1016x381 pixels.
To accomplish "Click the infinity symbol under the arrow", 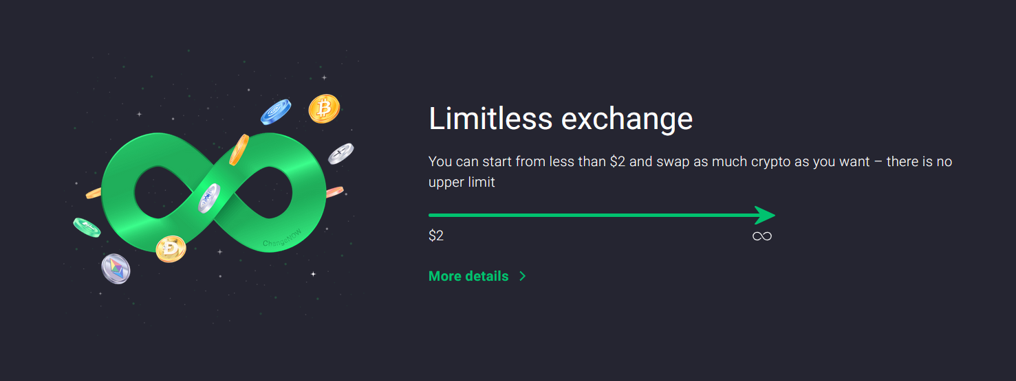I will coord(761,236).
